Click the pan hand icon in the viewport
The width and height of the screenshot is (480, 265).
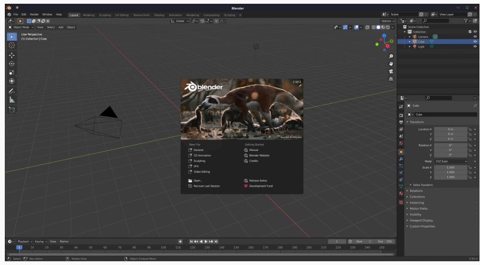coord(391,64)
